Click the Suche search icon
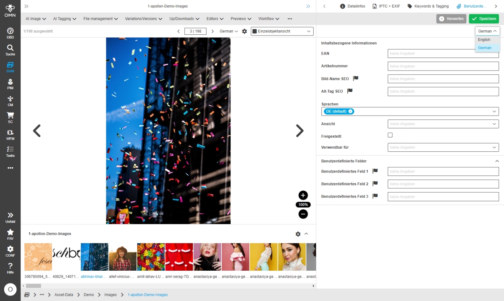Image resolution: width=504 pixels, height=301 pixels. [10, 50]
